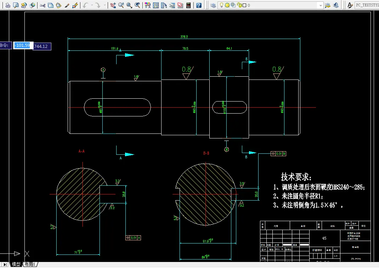Viewport: 379px width, 268px height.
Task: Select the 技术要求 heading text
Action: coord(296,177)
